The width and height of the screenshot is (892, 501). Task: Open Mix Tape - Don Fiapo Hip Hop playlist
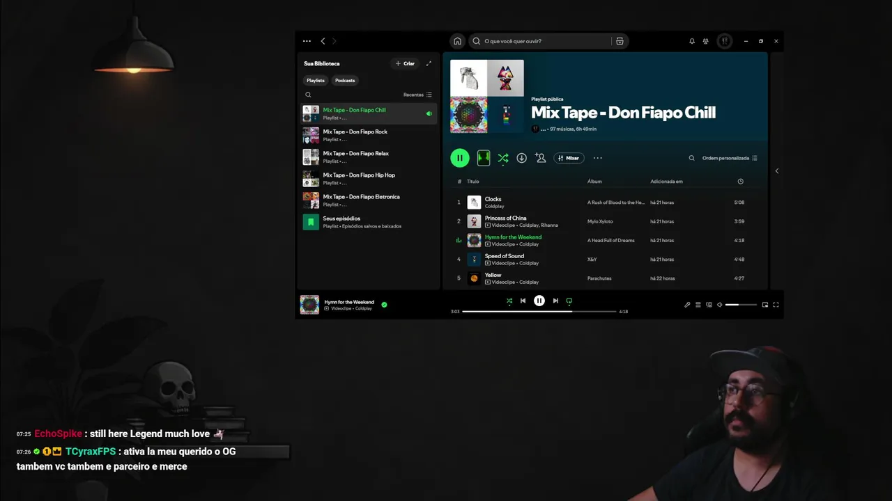[x=369, y=179]
